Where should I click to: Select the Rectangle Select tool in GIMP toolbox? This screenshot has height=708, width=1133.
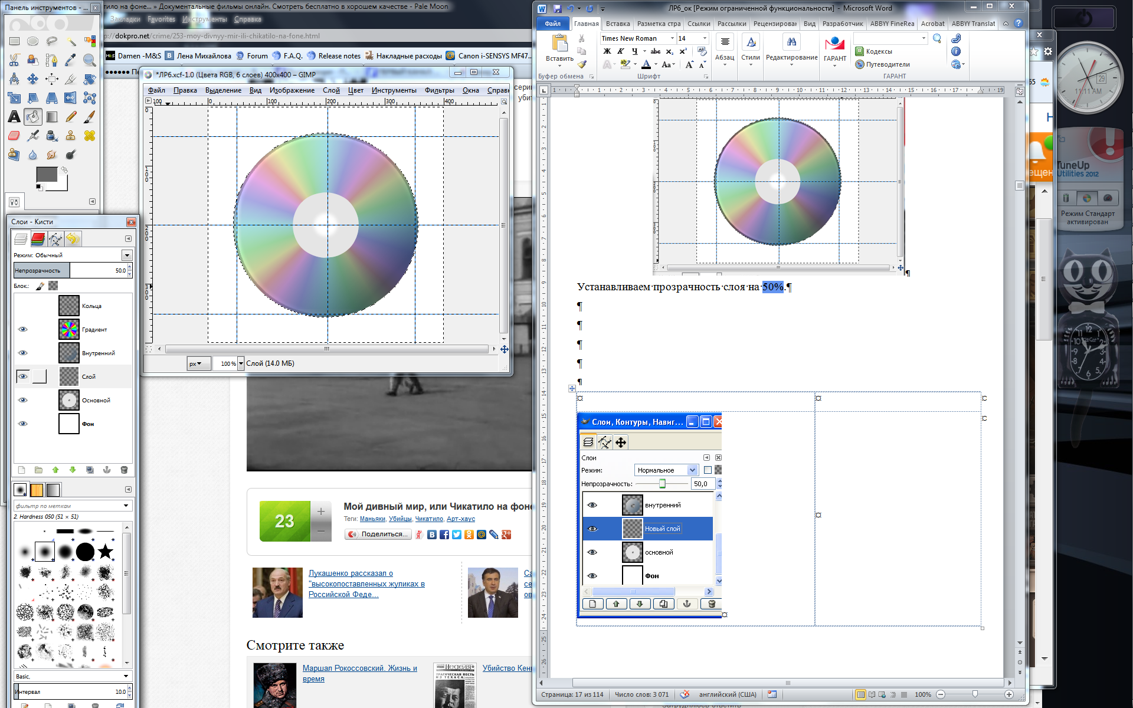(x=14, y=41)
